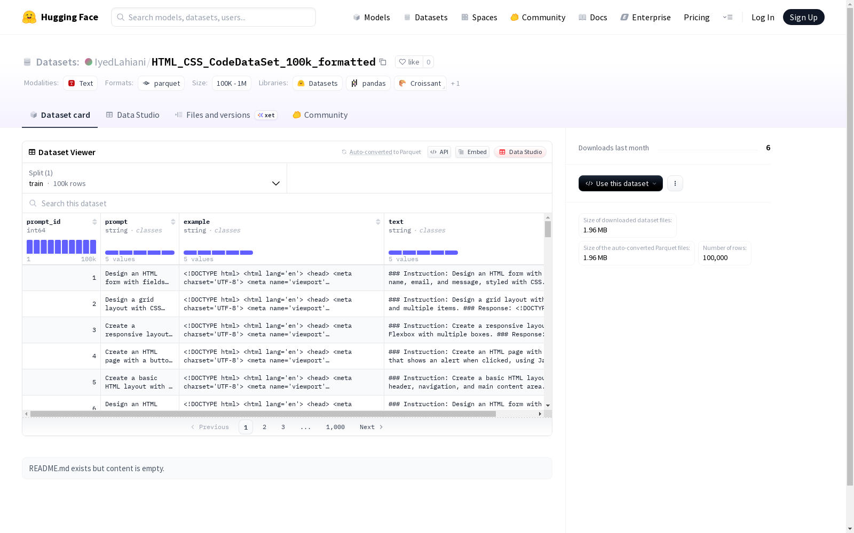Screen dimensions: 854x533
Task: Click the like count 0
Action: click(428, 62)
